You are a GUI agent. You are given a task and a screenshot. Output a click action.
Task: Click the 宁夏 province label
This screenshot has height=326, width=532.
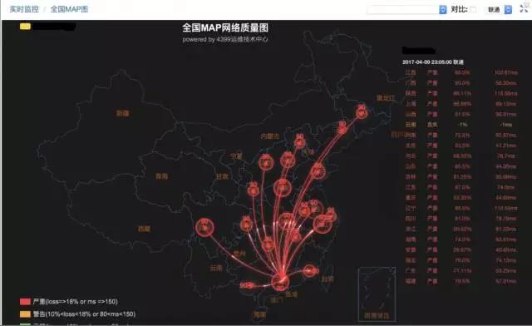click(236, 156)
